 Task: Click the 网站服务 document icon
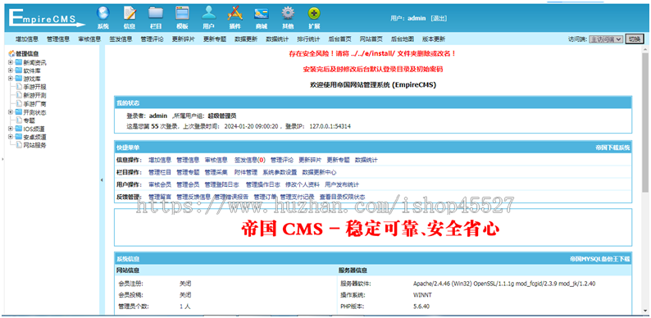19,145
